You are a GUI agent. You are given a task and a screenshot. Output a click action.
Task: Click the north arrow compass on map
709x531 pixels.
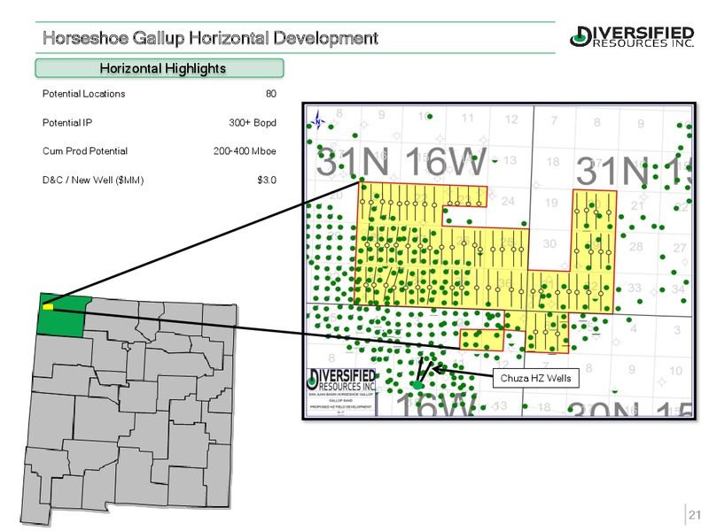(318, 120)
